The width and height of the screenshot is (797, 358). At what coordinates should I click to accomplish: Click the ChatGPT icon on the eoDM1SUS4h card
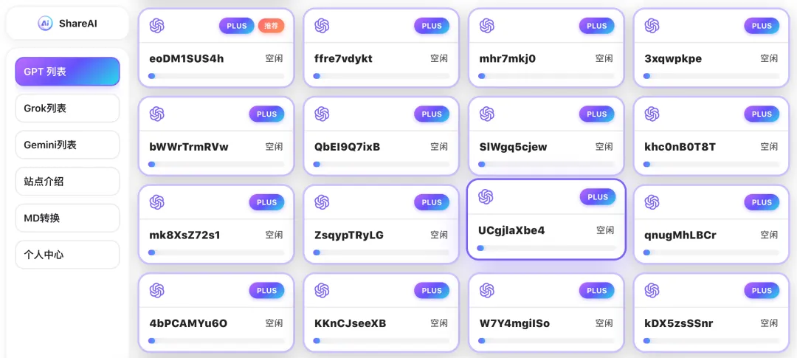click(x=156, y=26)
